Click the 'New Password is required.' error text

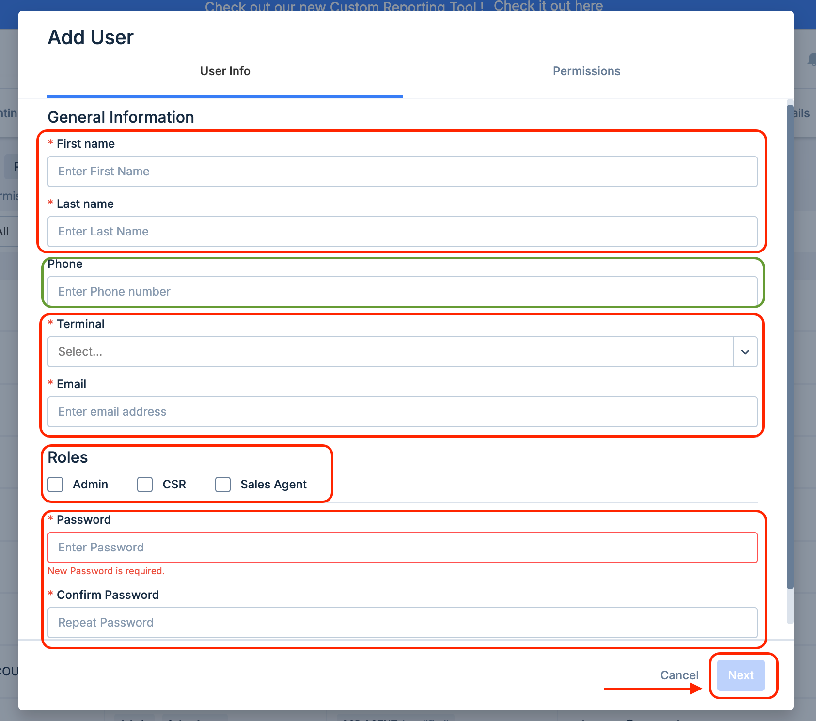click(106, 571)
